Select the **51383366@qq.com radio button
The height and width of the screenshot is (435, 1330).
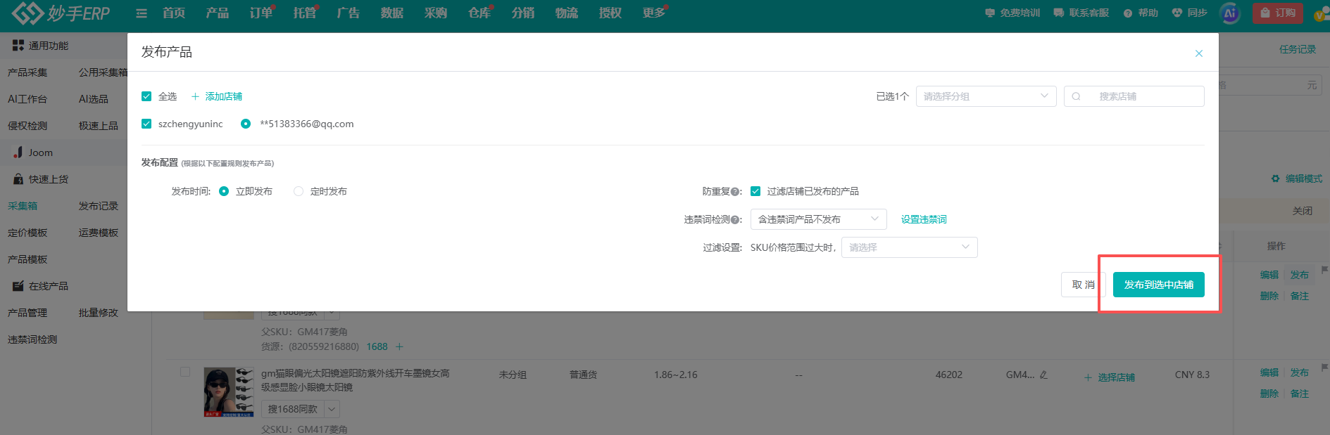click(x=246, y=124)
